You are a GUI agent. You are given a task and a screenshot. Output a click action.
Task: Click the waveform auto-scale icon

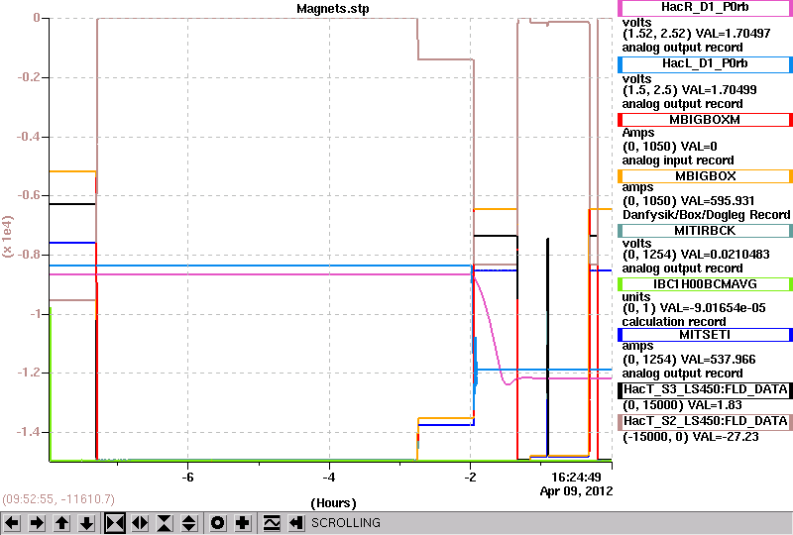[272, 523]
